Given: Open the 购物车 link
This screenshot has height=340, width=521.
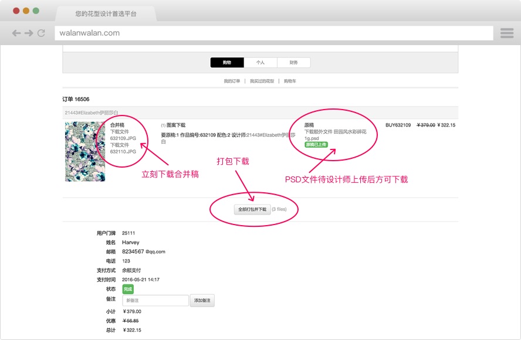Looking at the screenshot, I should [290, 81].
